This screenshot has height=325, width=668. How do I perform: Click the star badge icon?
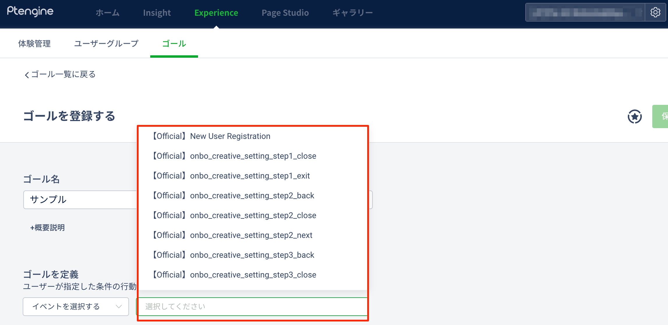tap(635, 116)
